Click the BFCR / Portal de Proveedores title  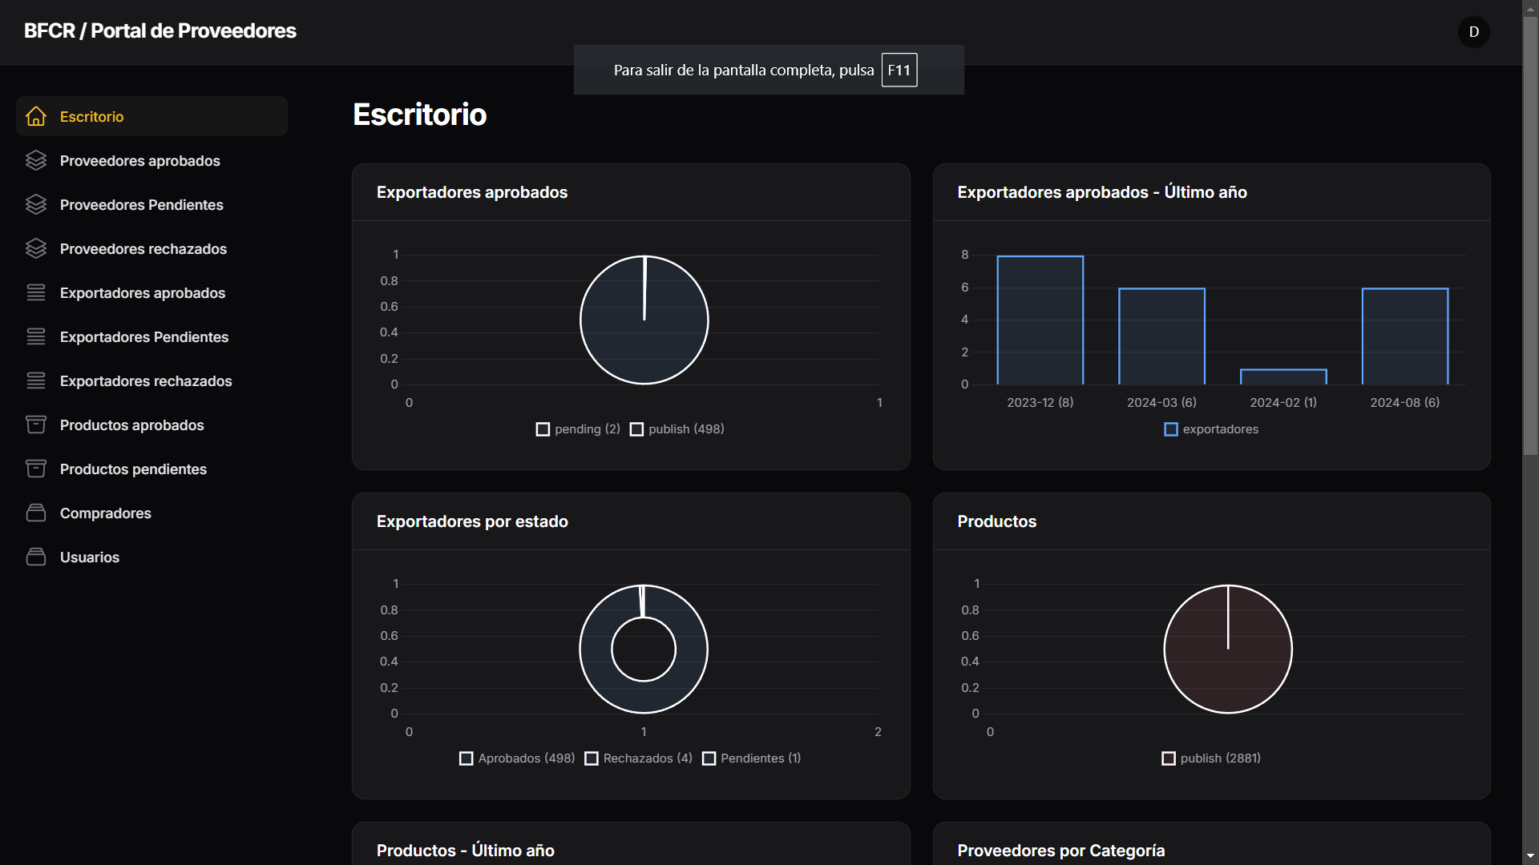(160, 30)
